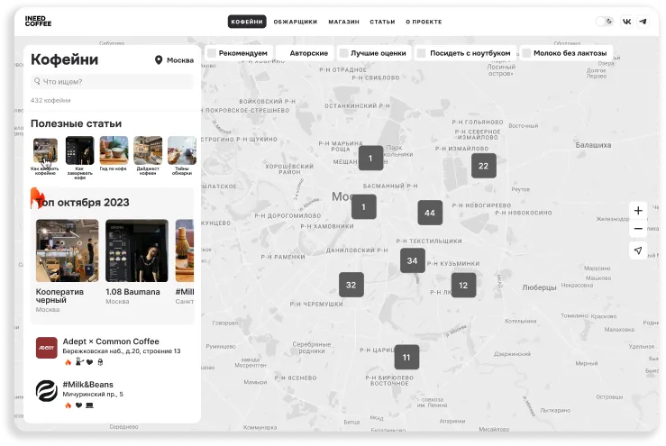The width and height of the screenshot is (666, 446).
Task: Click the Топ октября 2023 heading
Action: pos(82,203)
